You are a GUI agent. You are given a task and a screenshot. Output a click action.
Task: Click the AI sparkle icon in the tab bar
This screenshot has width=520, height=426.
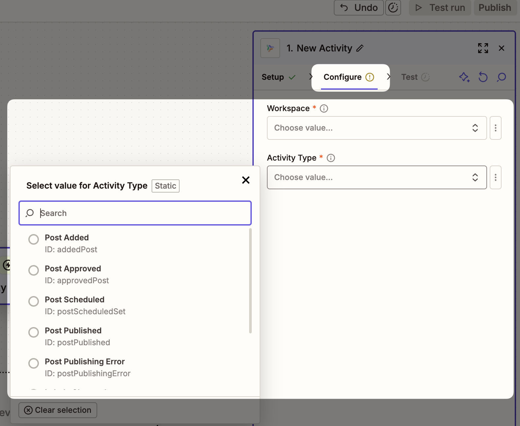coord(464,77)
